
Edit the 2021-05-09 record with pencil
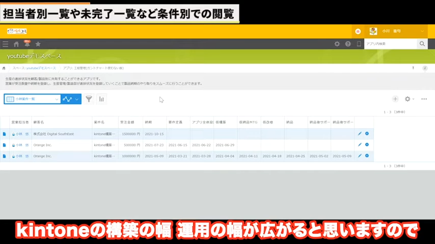[360, 156]
